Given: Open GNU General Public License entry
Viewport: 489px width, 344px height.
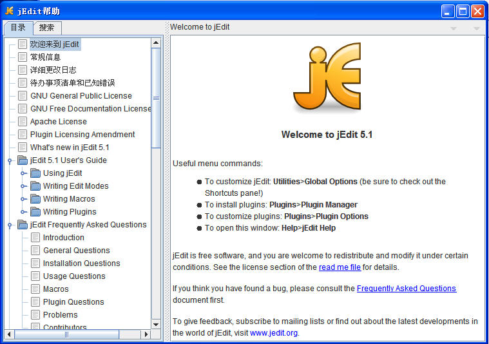Looking at the screenshot, I should point(81,96).
